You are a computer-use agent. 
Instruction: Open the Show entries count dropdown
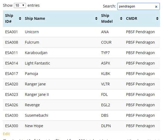point(20,6)
